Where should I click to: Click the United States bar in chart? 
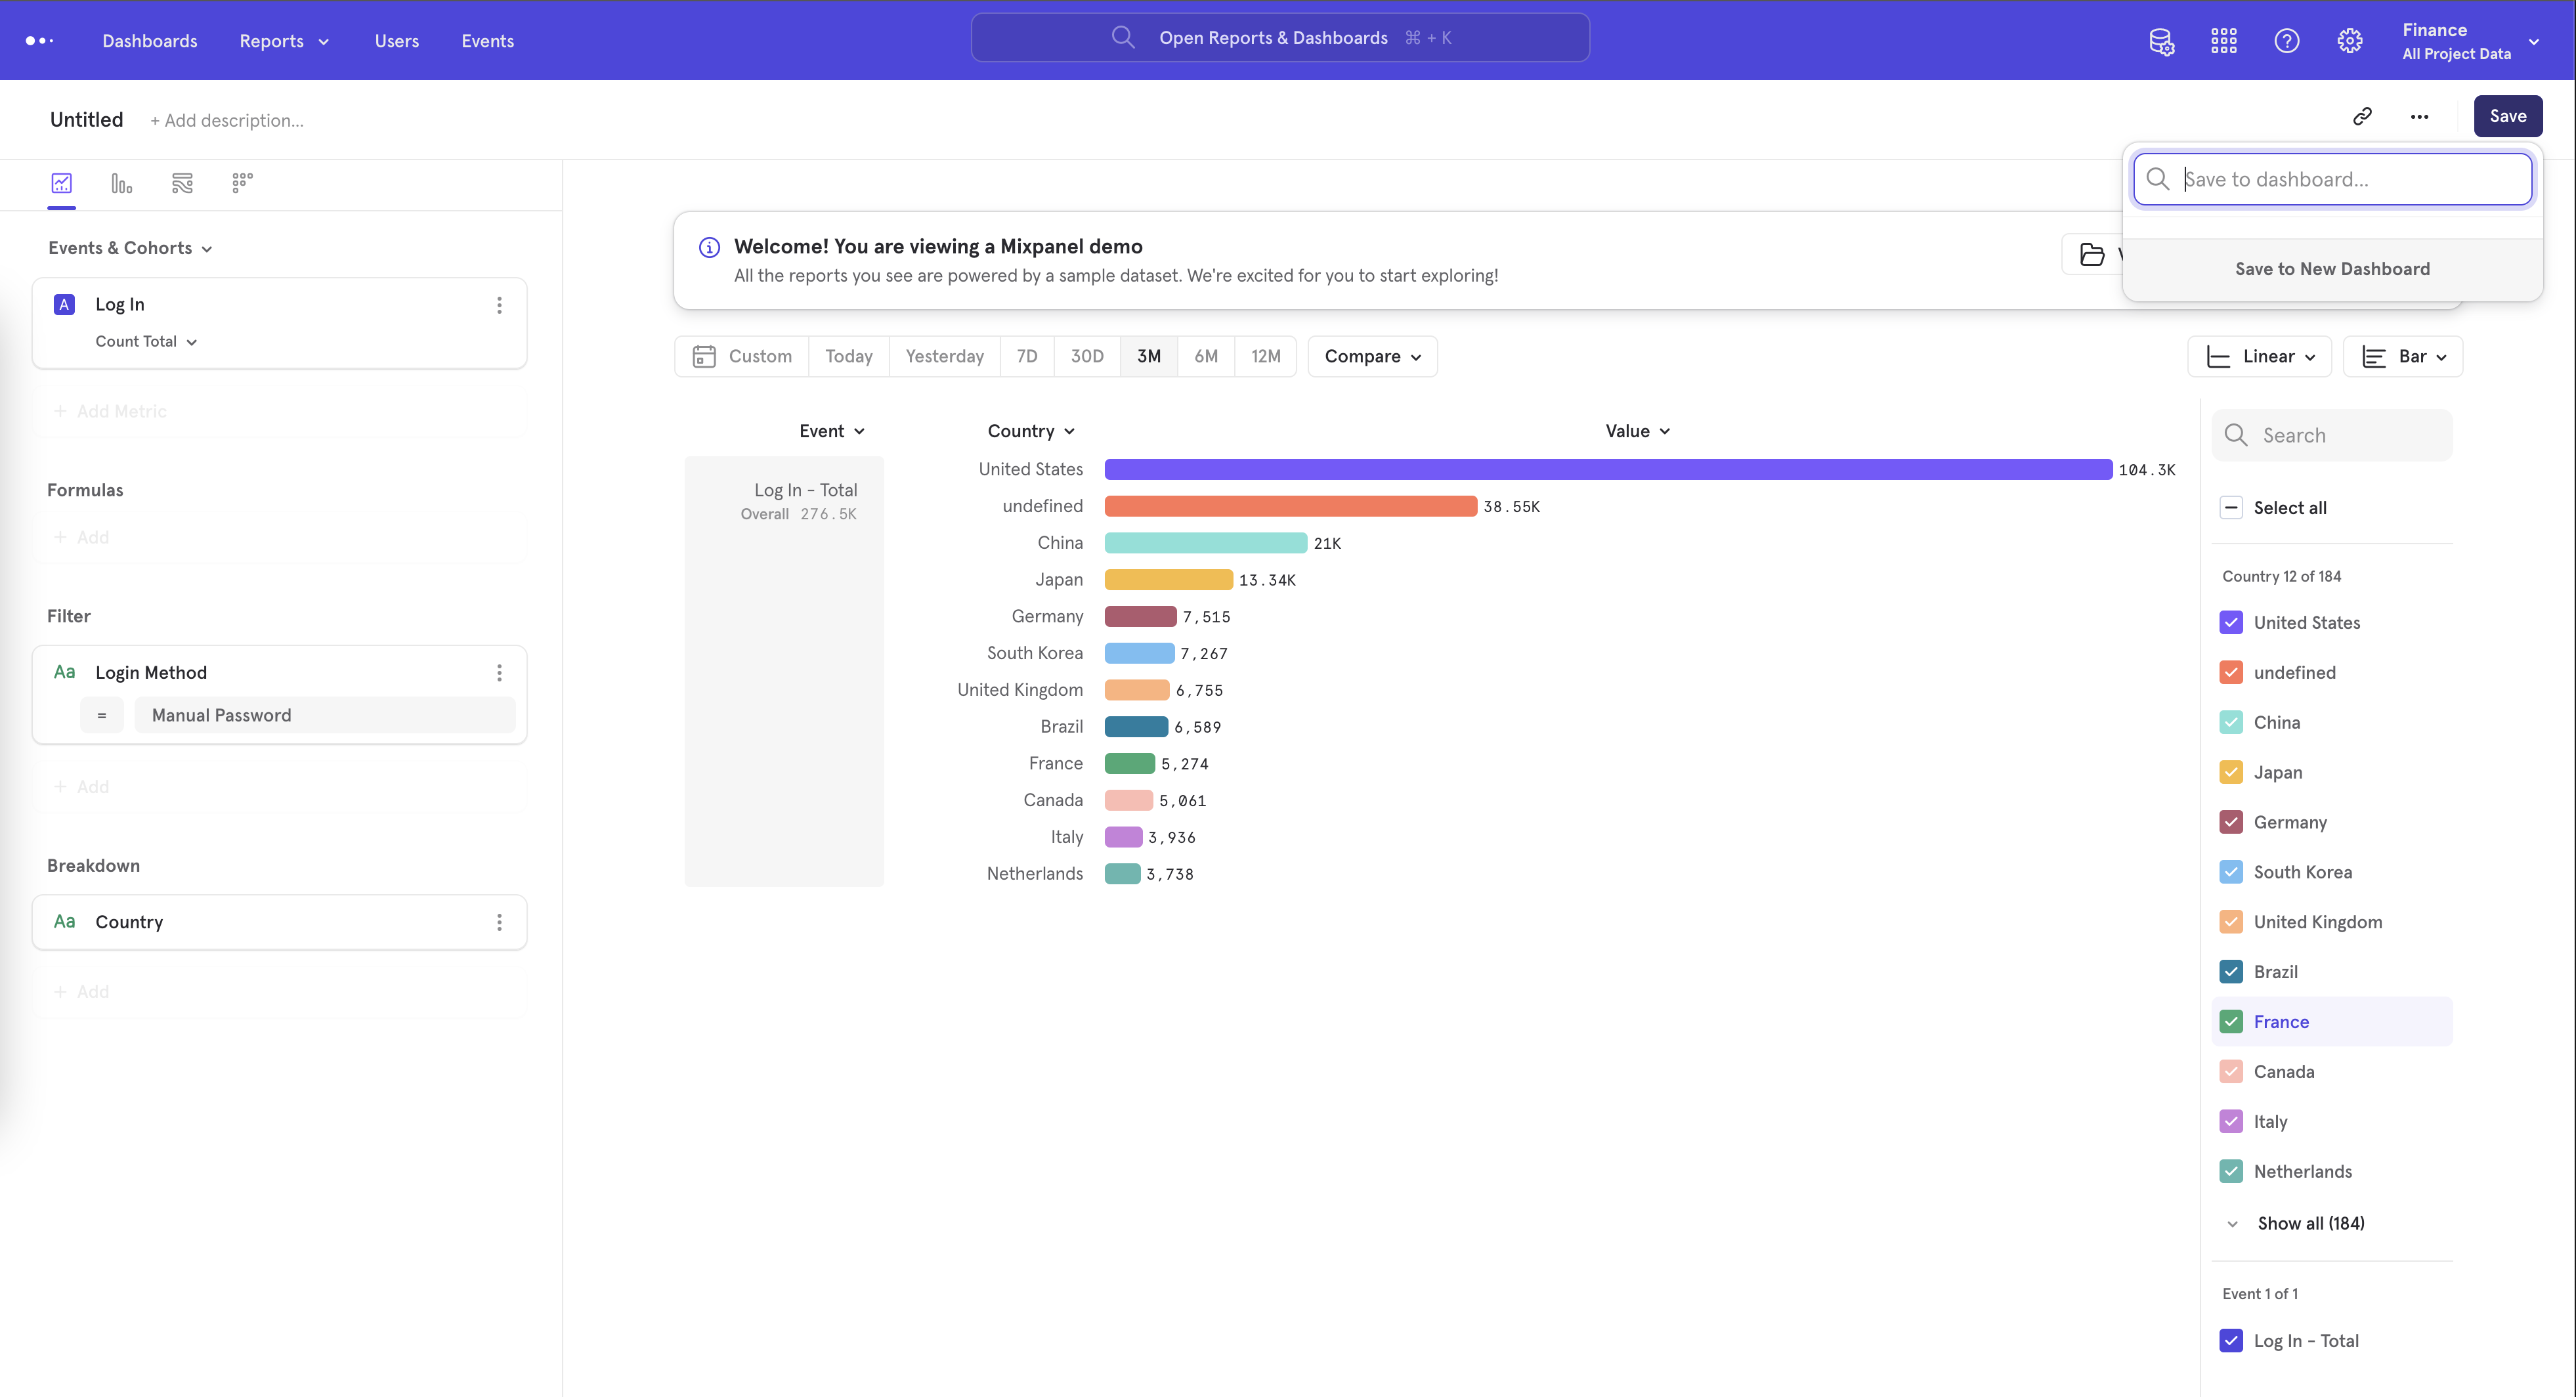coord(1600,469)
